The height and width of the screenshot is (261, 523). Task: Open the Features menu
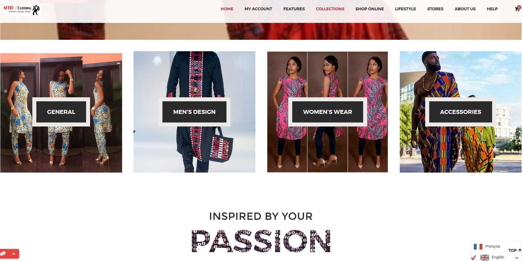[x=294, y=9]
